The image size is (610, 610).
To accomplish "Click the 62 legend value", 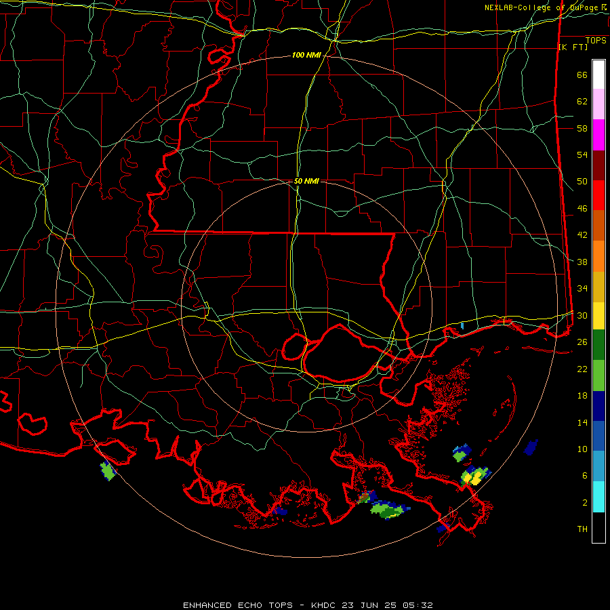I will click(x=582, y=102).
